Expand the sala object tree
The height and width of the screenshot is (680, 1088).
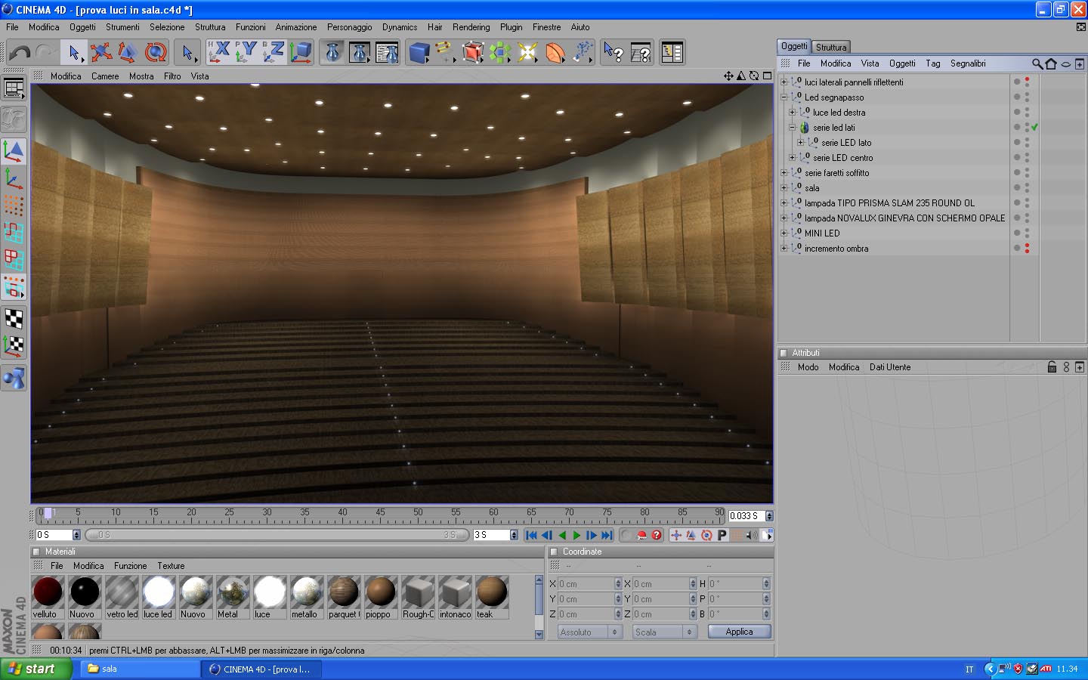pyautogui.click(x=784, y=187)
